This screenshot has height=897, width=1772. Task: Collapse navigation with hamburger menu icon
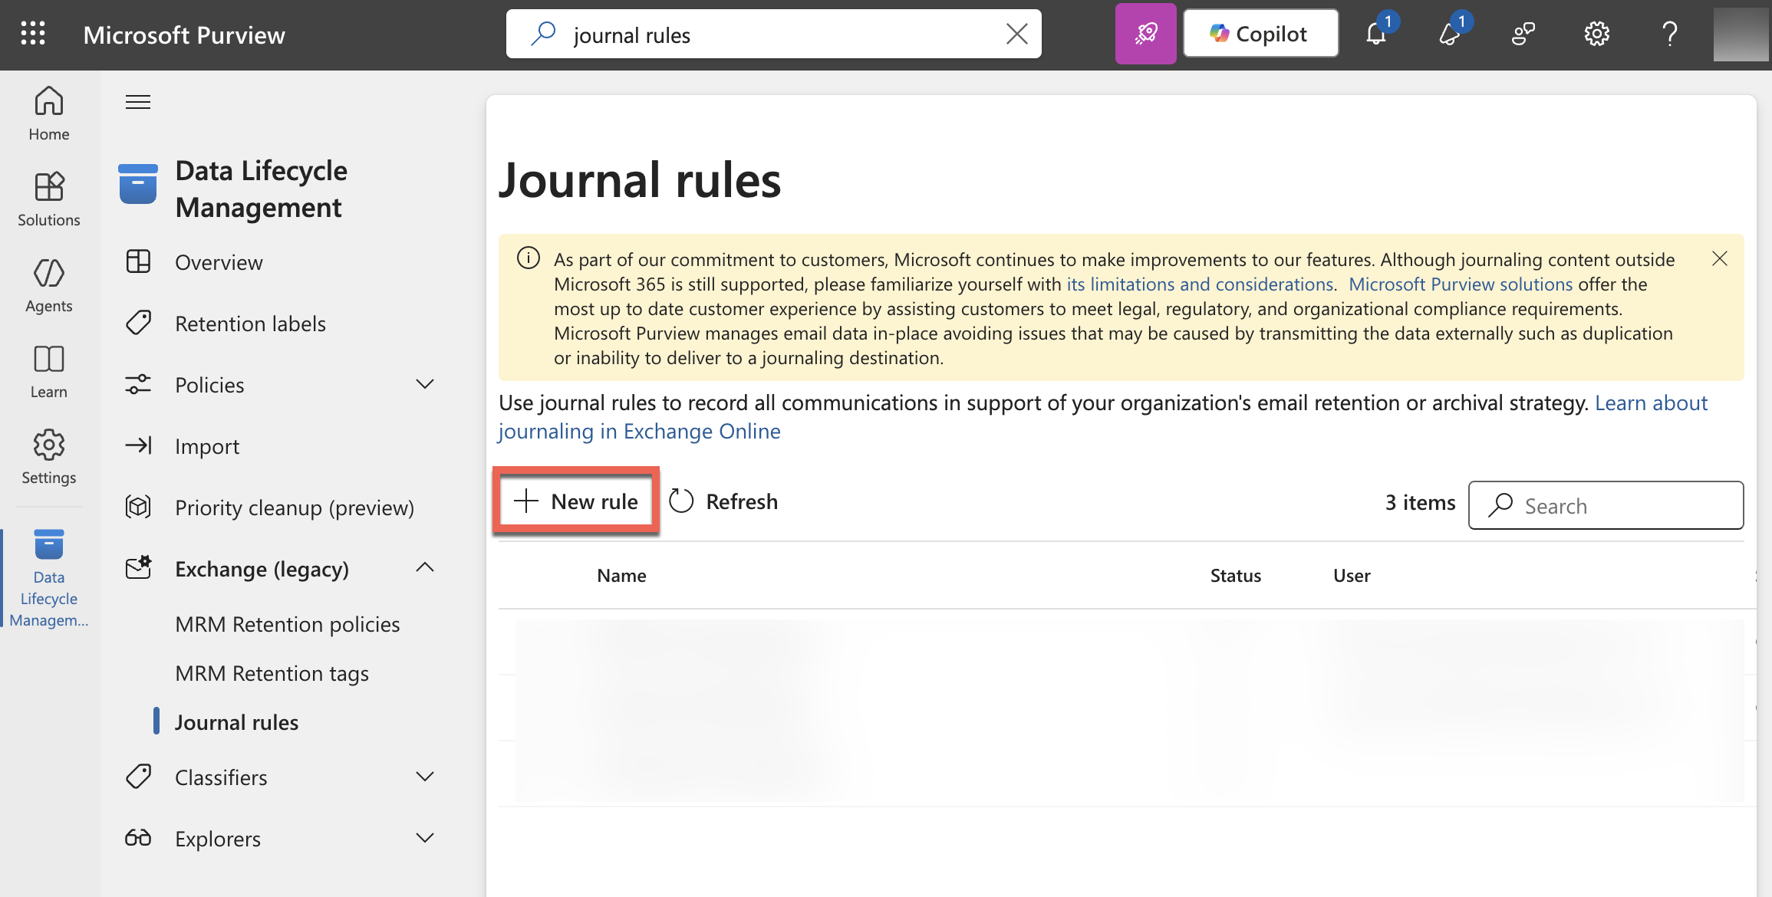138,102
